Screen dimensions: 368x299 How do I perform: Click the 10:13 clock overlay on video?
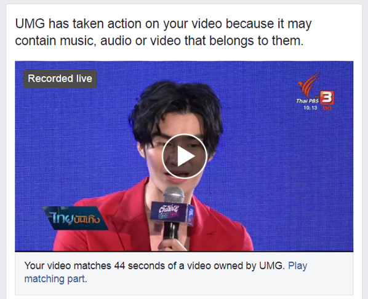tap(310, 107)
